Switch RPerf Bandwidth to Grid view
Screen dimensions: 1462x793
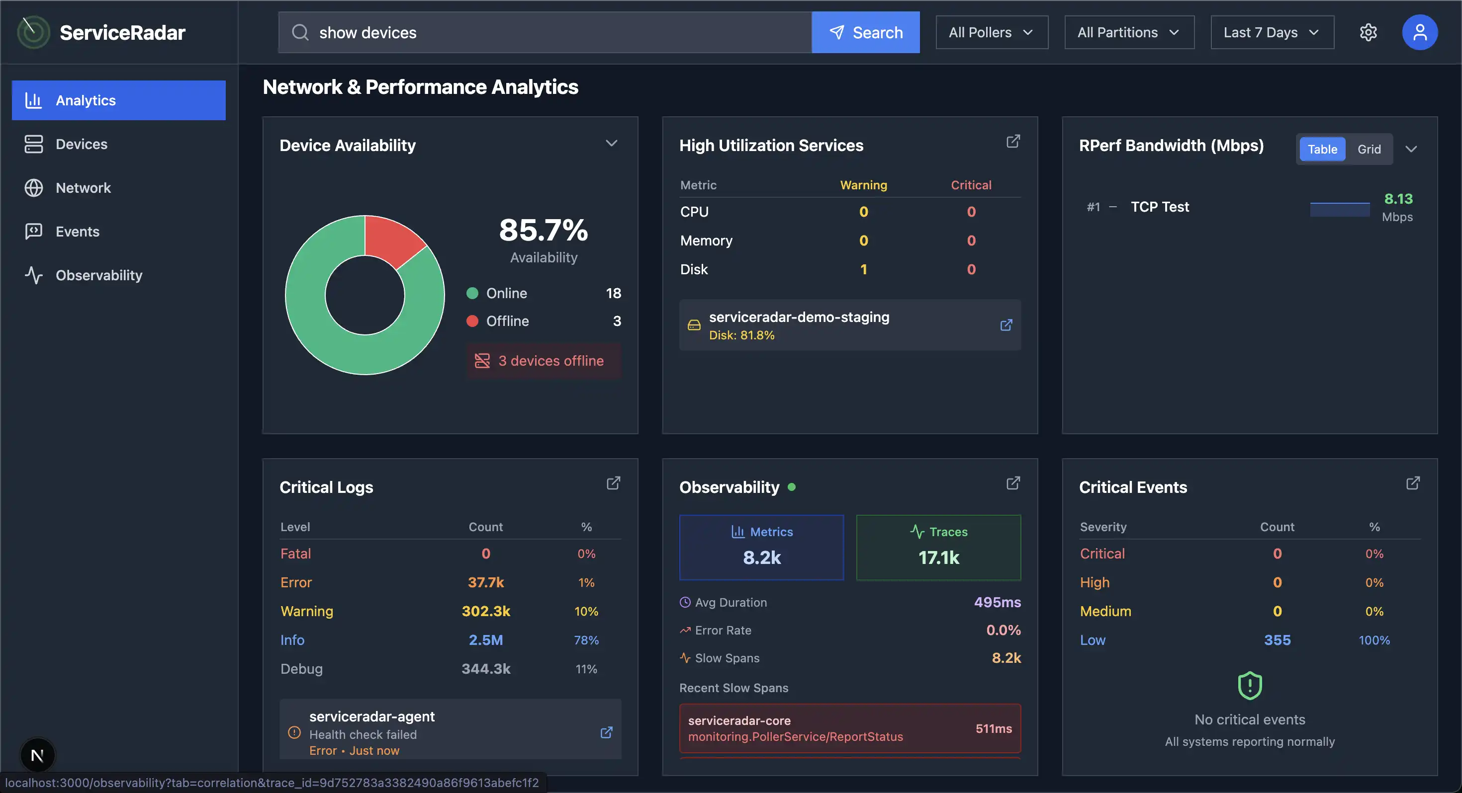tap(1369, 149)
